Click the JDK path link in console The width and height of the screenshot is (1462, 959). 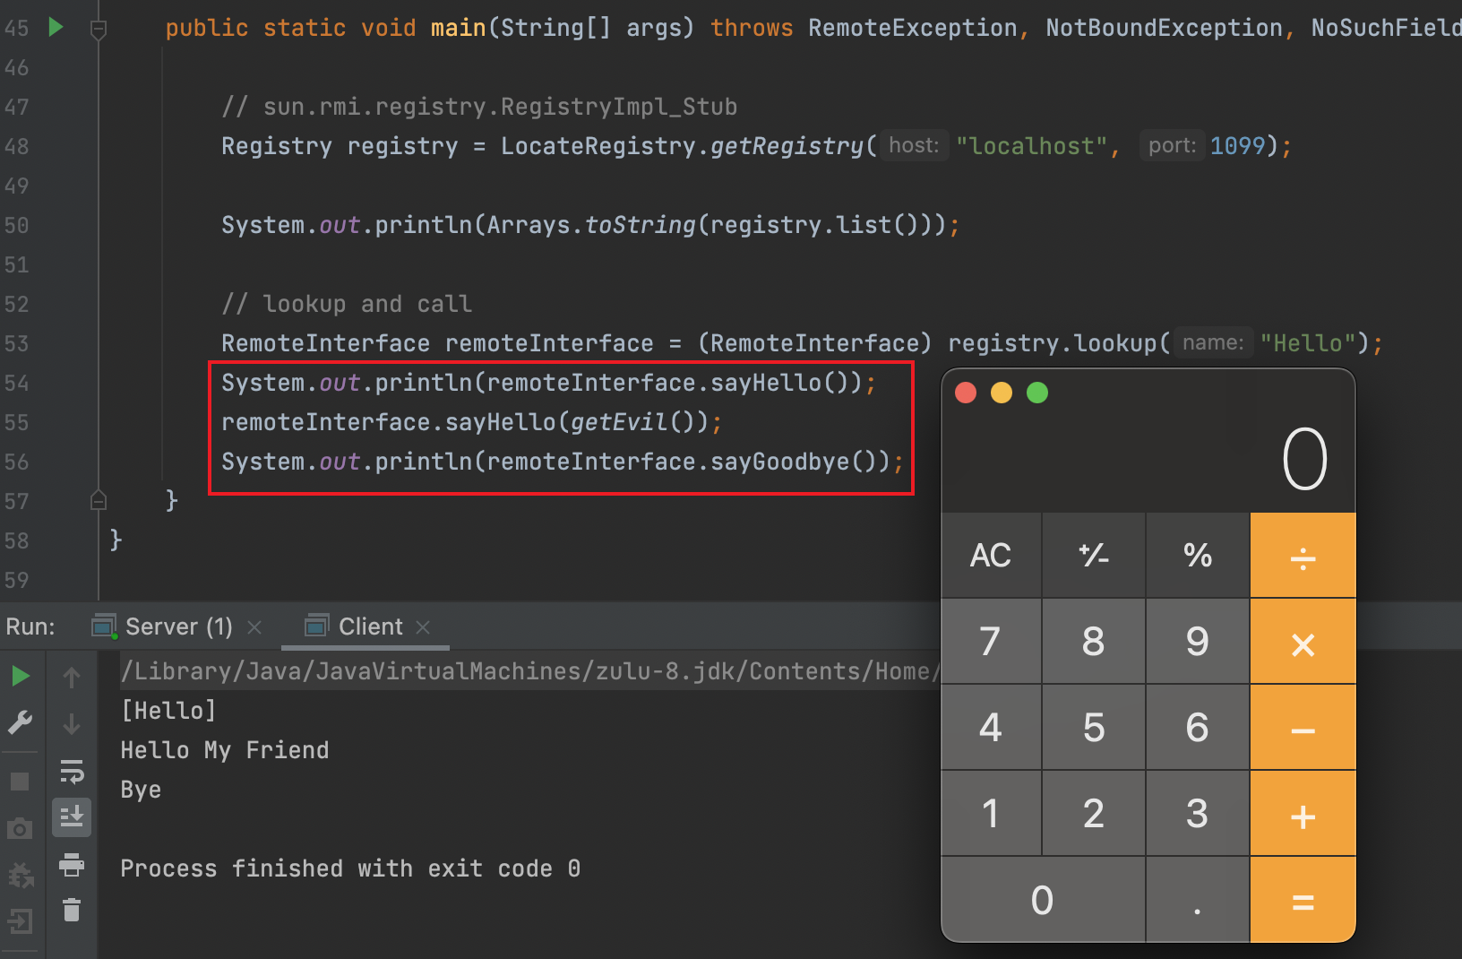(530, 671)
